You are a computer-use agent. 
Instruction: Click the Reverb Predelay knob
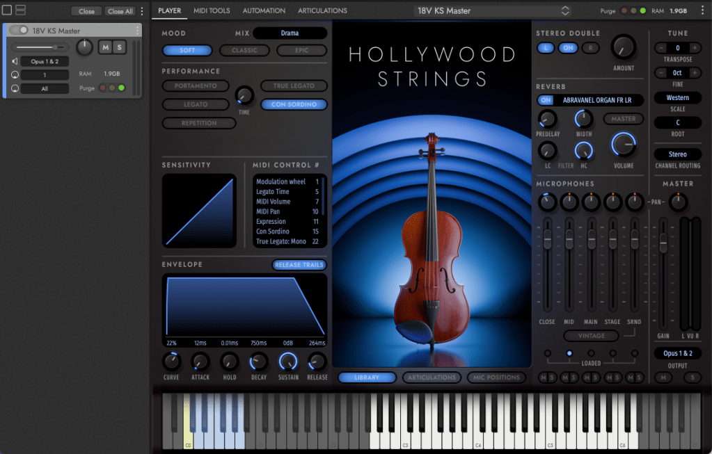[548, 119]
